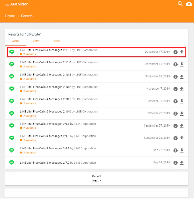
Task: Click the LINE app icon for version 2.11.1
Action: coord(12,52)
